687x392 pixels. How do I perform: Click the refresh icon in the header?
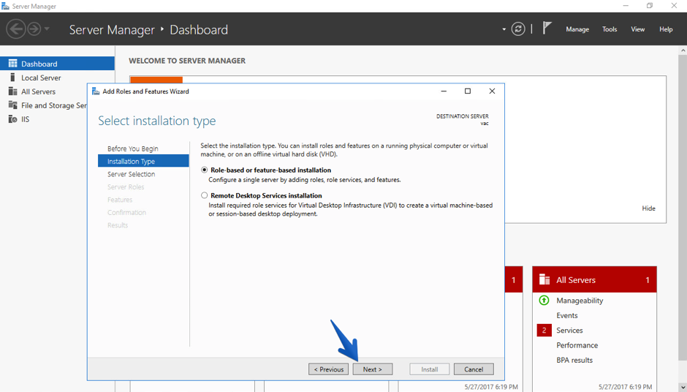518,29
